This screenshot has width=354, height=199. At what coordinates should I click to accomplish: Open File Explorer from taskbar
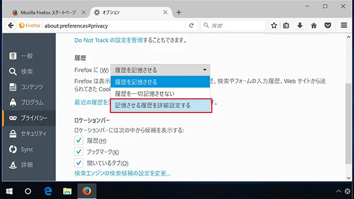pos(67,191)
